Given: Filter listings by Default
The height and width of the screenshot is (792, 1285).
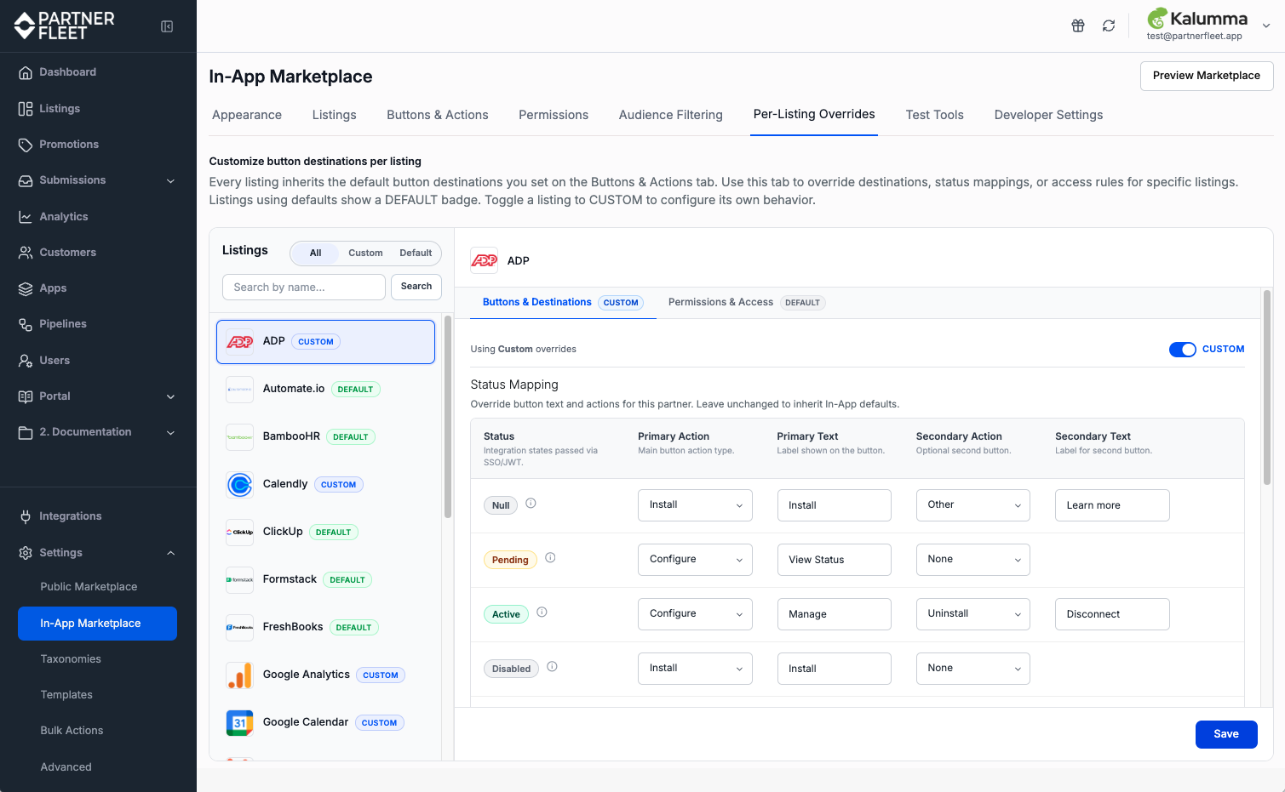Looking at the screenshot, I should click(416, 254).
